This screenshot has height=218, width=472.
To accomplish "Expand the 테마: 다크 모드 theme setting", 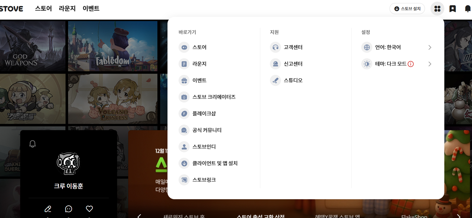I will 430,64.
